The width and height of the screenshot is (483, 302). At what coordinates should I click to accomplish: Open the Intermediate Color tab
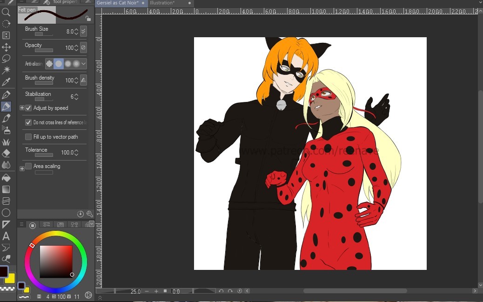[74, 225]
